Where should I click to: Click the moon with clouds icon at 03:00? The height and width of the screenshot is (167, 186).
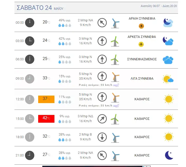(x=168, y=41)
